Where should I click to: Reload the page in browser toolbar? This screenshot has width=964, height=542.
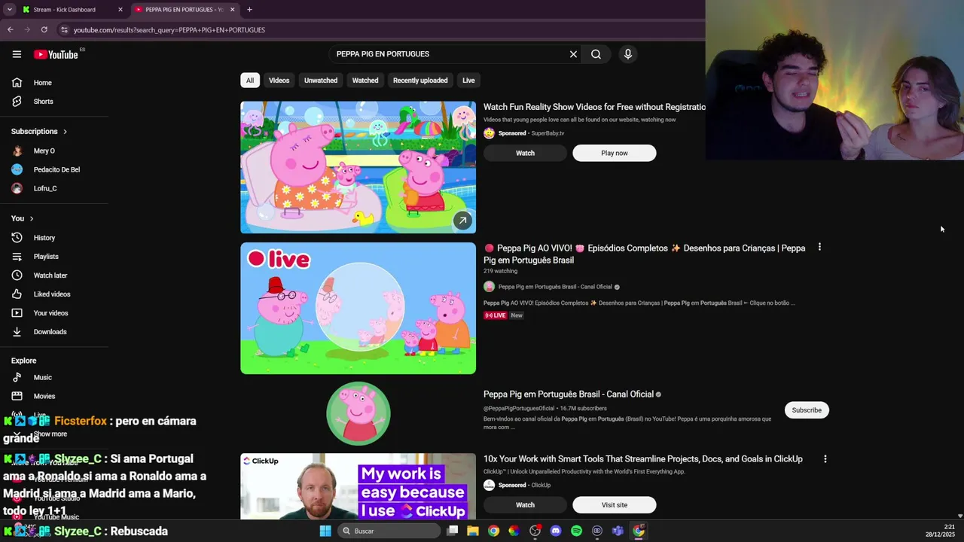[44, 29]
